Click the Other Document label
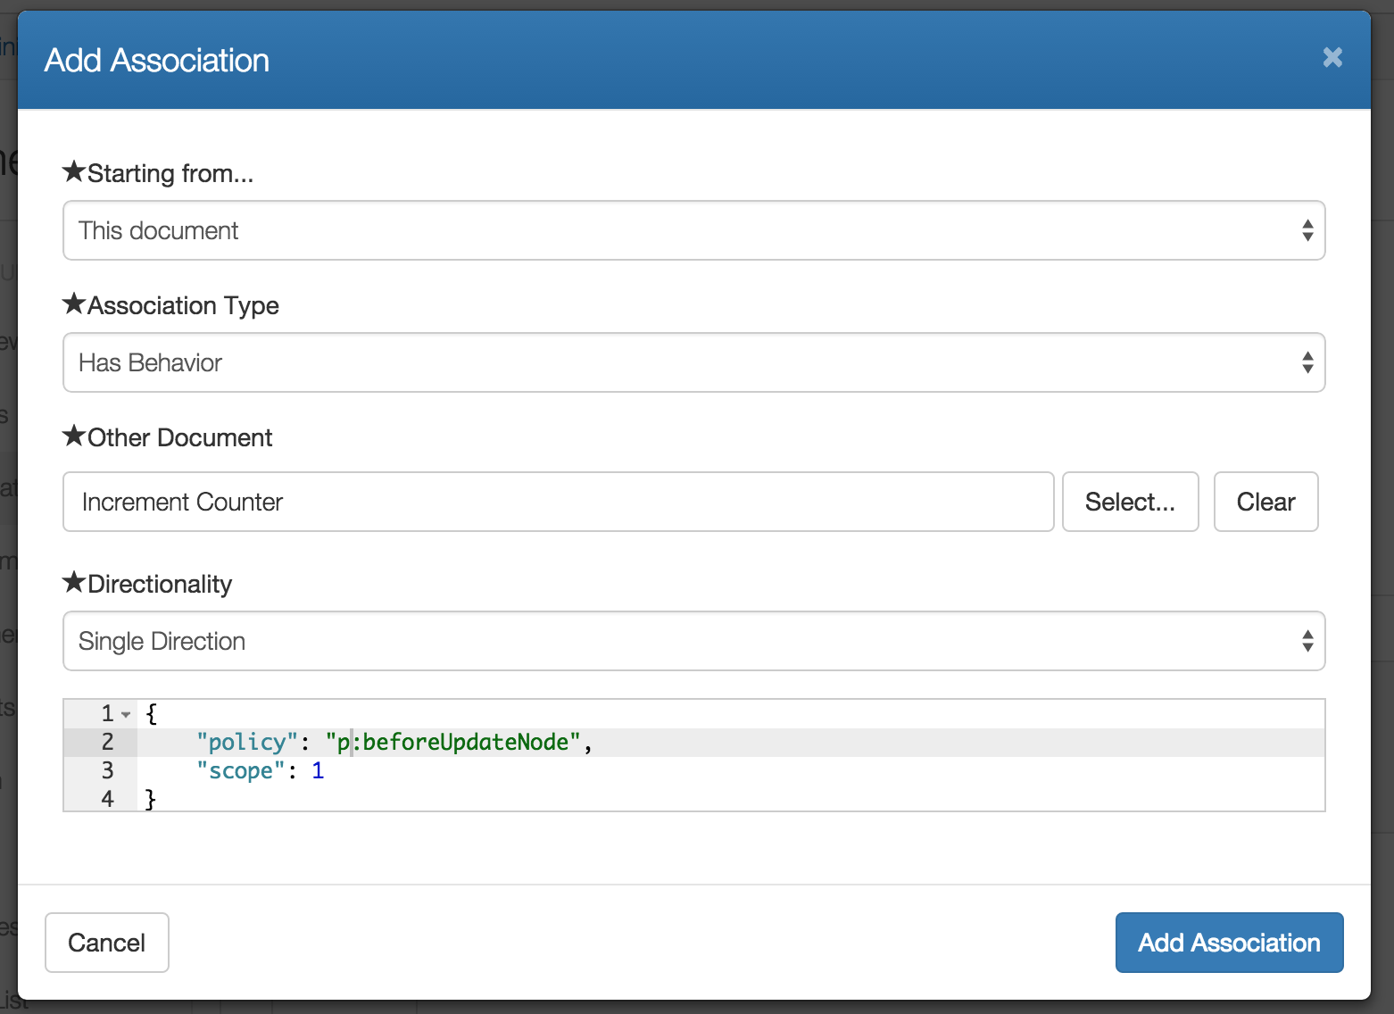Screen dimensions: 1394x1014 (x=167, y=437)
